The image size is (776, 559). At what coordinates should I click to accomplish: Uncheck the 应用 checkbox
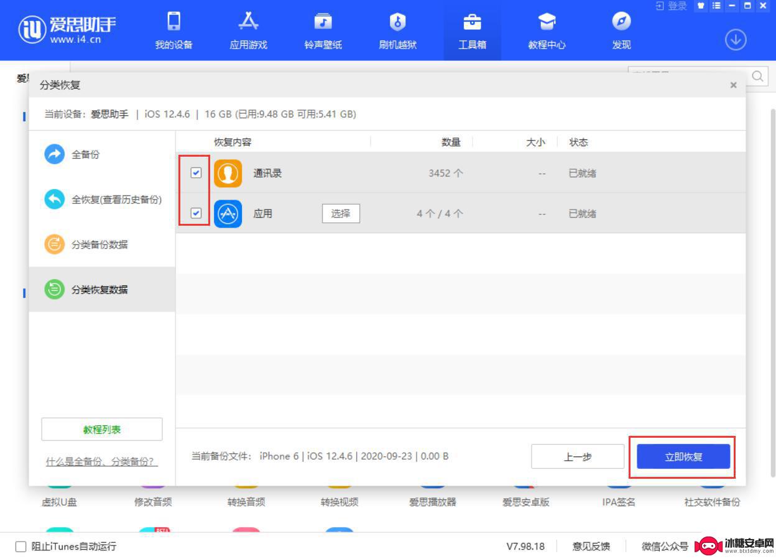point(196,213)
